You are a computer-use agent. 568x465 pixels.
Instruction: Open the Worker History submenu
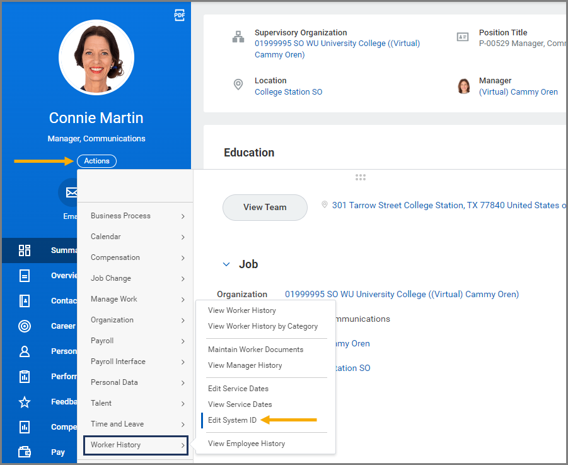pyautogui.click(x=136, y=445)
